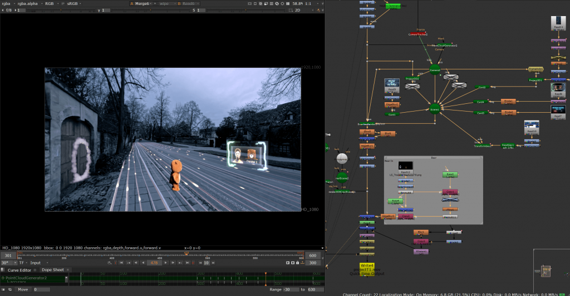Select the Erode1 node

(x=508, y=102)
